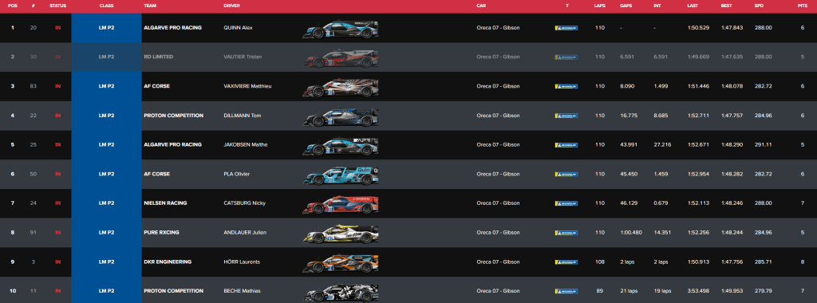Sort by the PITS column header
Viewport: 817px width, 303px height.
tap(803, 6)
